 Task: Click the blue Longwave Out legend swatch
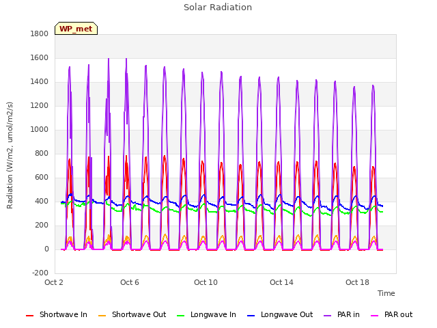click(251, 316)
